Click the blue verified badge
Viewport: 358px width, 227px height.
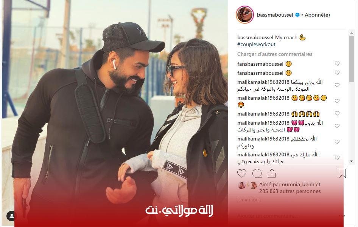point(297,15)
